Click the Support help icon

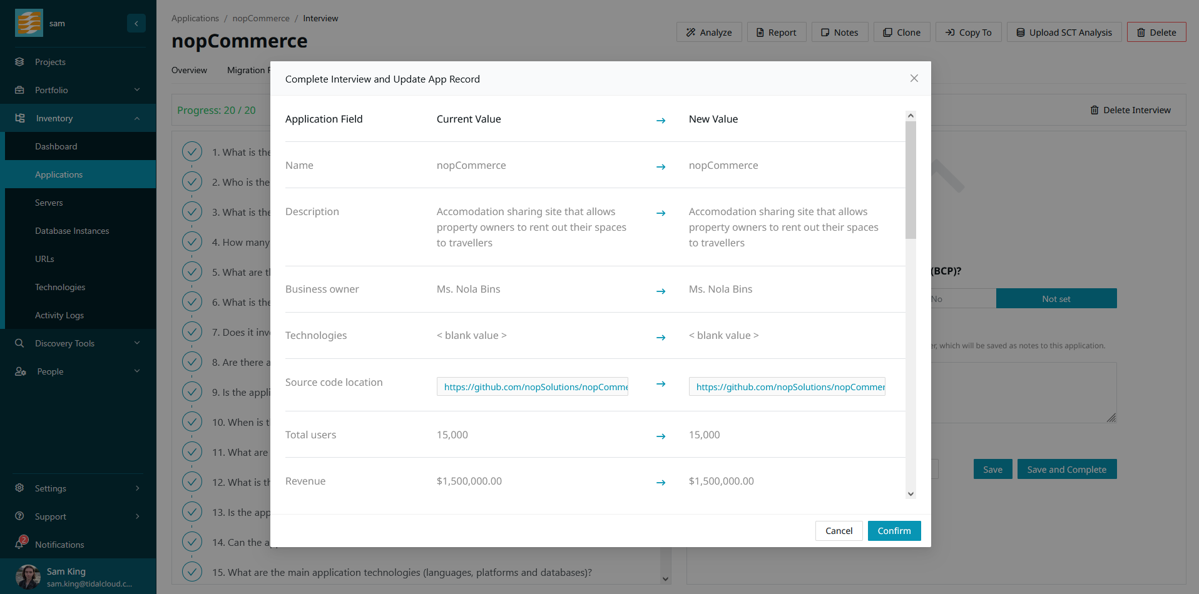pyautogui.click(x=20, y=516)
